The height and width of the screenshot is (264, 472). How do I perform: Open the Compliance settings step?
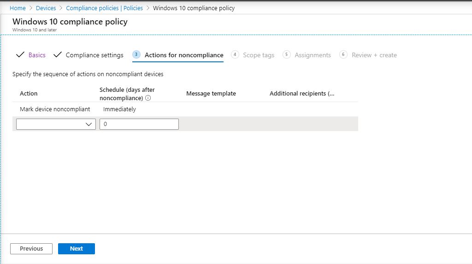[x=94, y=55]
